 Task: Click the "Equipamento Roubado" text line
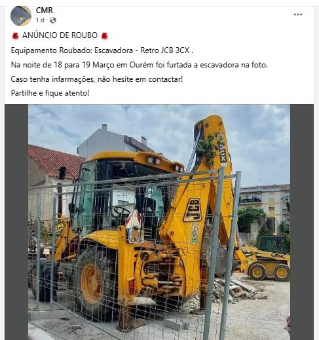(x=102, y=50)
